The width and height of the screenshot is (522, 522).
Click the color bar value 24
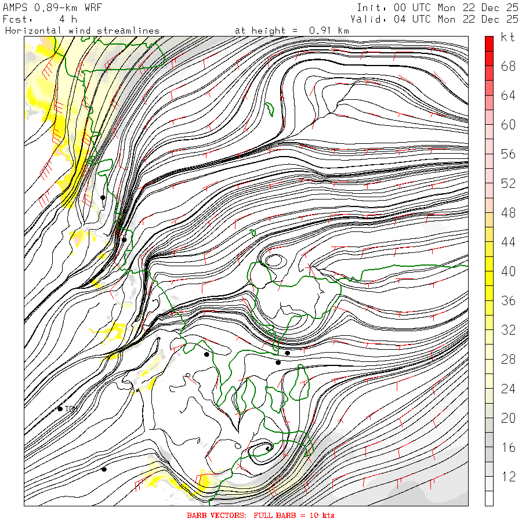click(x=508, y=389)
